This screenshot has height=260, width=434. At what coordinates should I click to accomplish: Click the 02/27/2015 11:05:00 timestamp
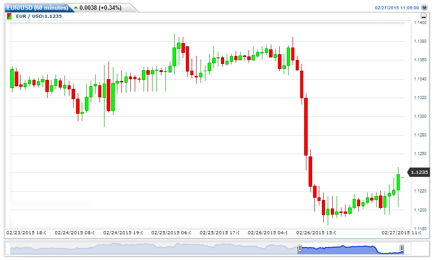pos(397,8)
